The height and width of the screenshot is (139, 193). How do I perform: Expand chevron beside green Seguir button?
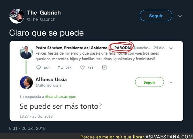(171, 82)
